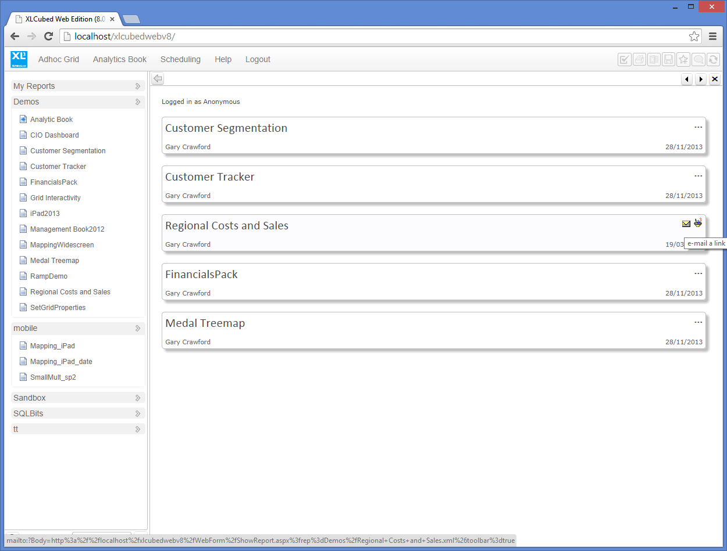This screenshot has width=727, height=551.
Task: Click the XLCubed logo icon
Action: point(19,59)
